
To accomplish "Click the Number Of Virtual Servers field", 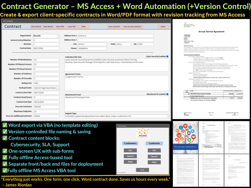I will [47, 69].
